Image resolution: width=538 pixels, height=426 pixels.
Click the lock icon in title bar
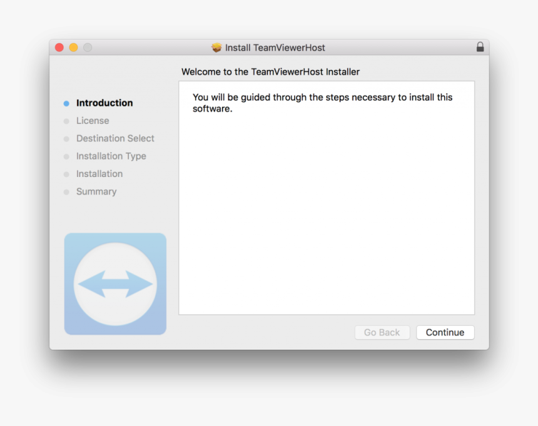click(x=480, y=47)
